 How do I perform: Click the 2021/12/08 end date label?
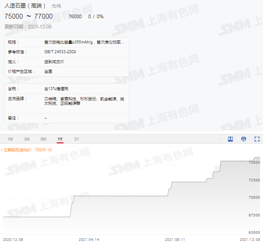click(x=250, y=240)
